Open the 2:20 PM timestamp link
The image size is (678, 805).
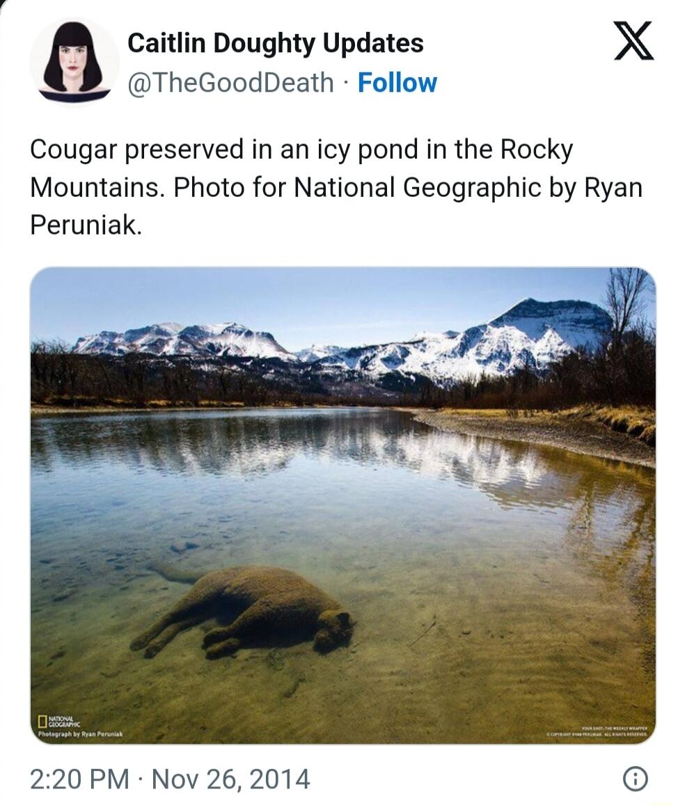coord(79,779)
